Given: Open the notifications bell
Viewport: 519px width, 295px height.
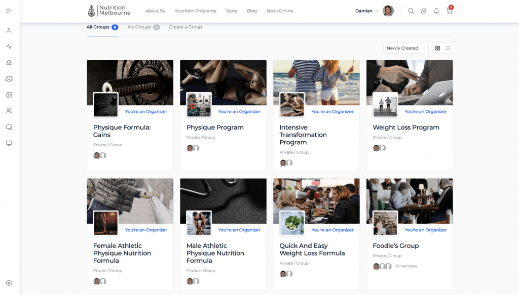Looking at the screenshot, I should click(436, 11).
